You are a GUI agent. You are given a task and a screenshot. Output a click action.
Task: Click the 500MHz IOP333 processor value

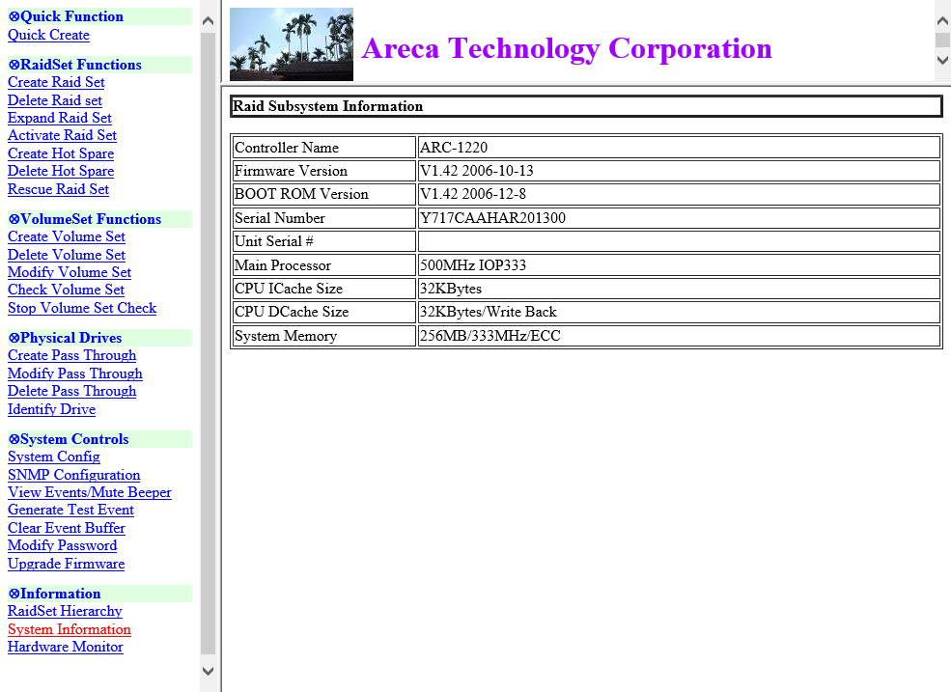pos(473,265)
